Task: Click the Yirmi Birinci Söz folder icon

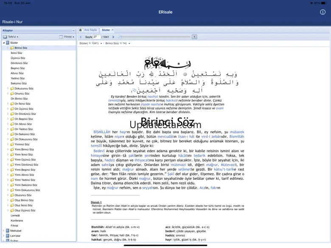Action: click(x=12, y=149)
